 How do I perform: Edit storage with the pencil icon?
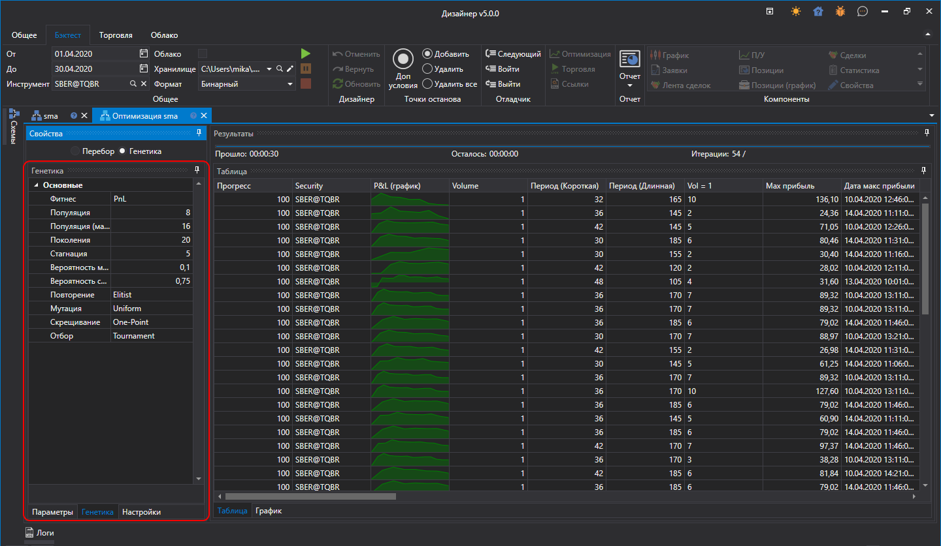[x=290, y=68]
